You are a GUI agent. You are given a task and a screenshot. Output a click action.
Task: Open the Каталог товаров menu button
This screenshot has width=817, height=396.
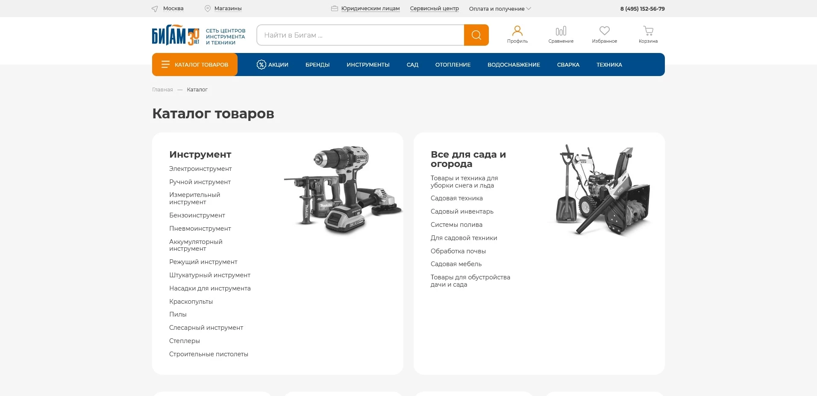[195, 65]
